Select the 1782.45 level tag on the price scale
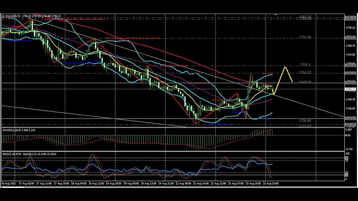The width and height of the screenshot is (358, 201). (350, 19)
